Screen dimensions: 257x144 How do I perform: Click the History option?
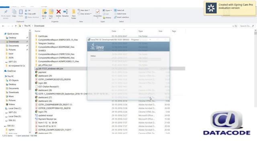pyautogui.click(x=107, y=18)
